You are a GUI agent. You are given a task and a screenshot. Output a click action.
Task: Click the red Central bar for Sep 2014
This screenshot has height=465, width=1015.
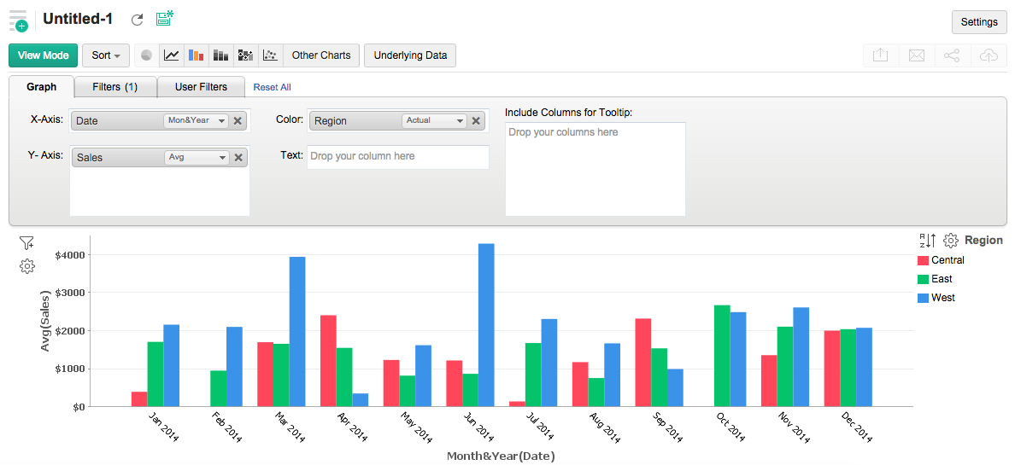pos(642,362)
